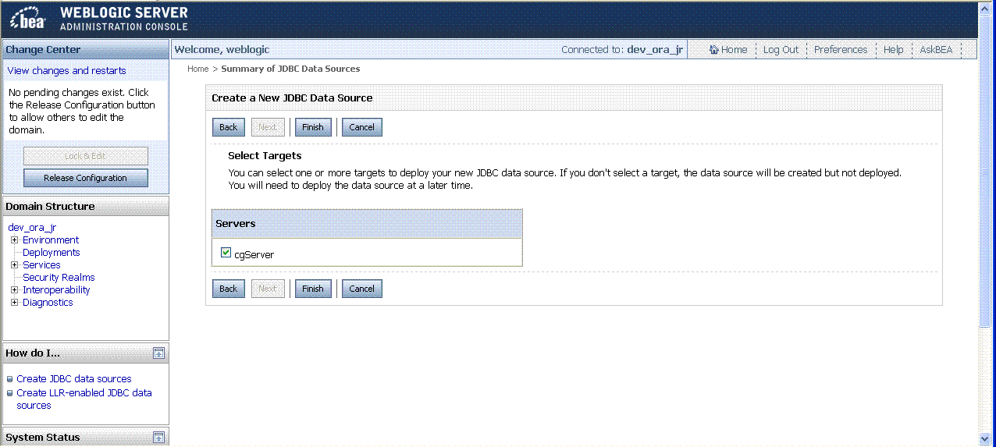Screen dimensions: 996x447
Task: Click the top Finish button
Action: (x=313, y=127)
